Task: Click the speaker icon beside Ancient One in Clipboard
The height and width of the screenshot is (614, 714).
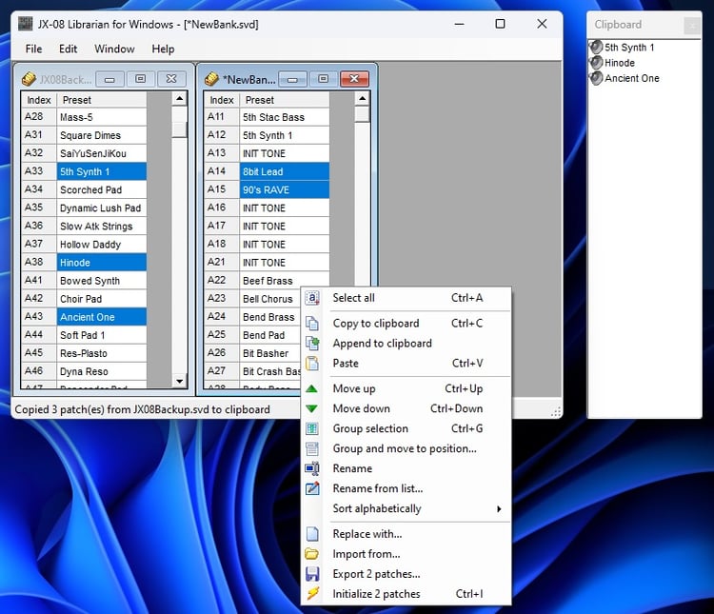Action: (x=596, y=78)
